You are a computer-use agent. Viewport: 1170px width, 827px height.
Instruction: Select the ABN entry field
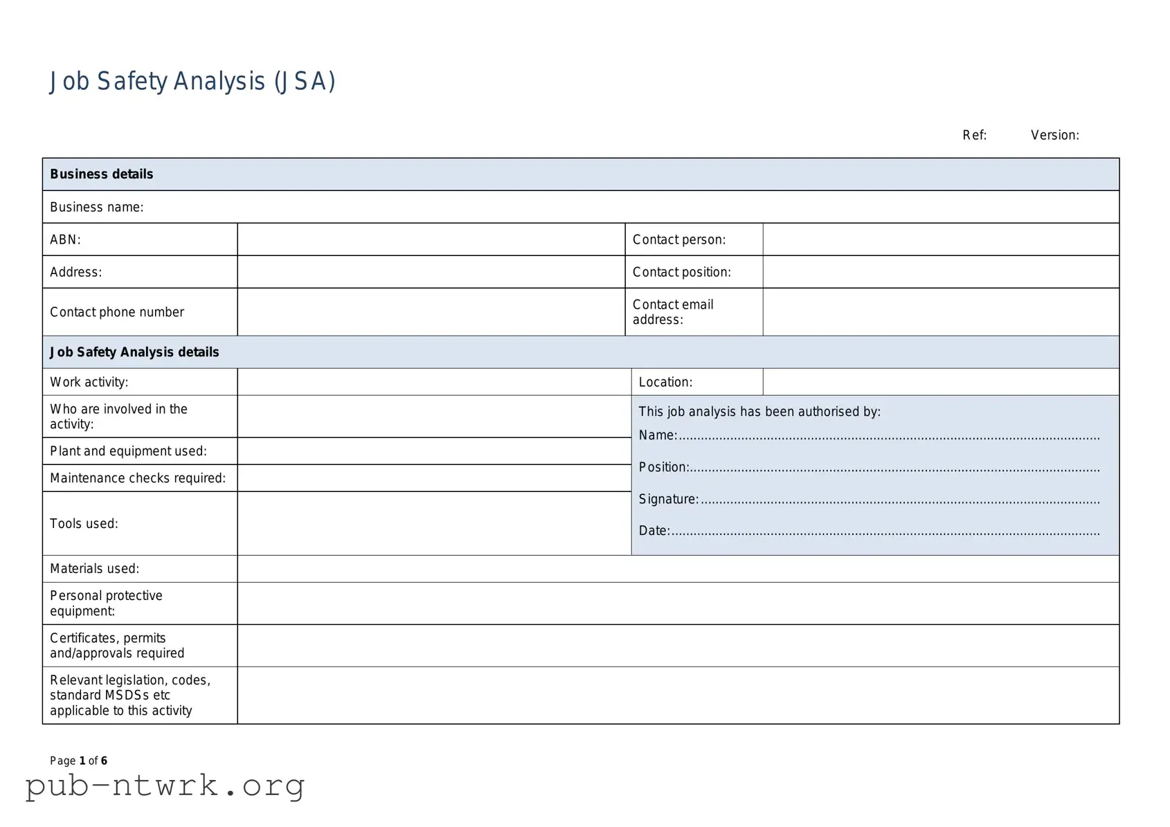(429, 239)
